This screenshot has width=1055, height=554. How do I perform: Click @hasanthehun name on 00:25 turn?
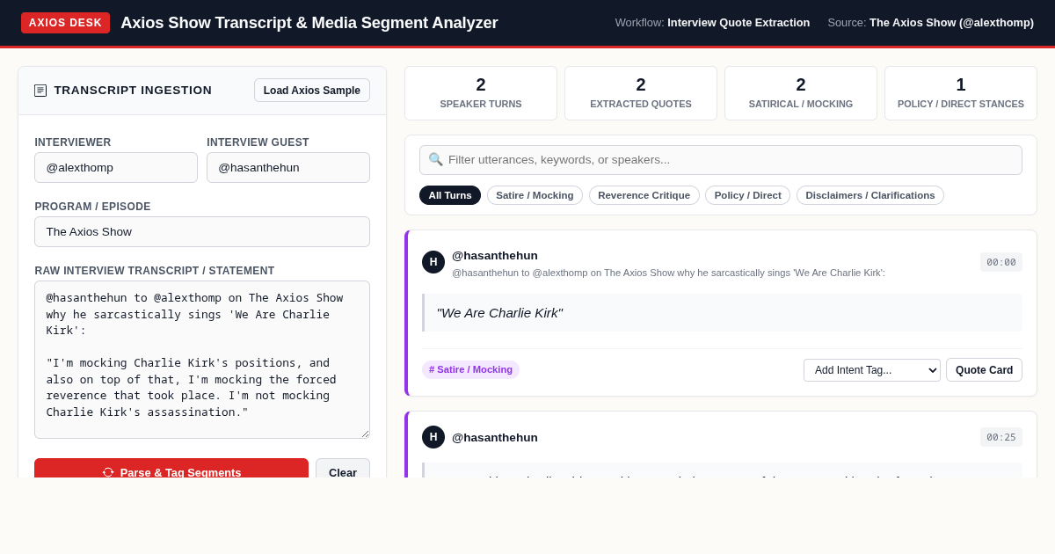(x=495, y=437)
